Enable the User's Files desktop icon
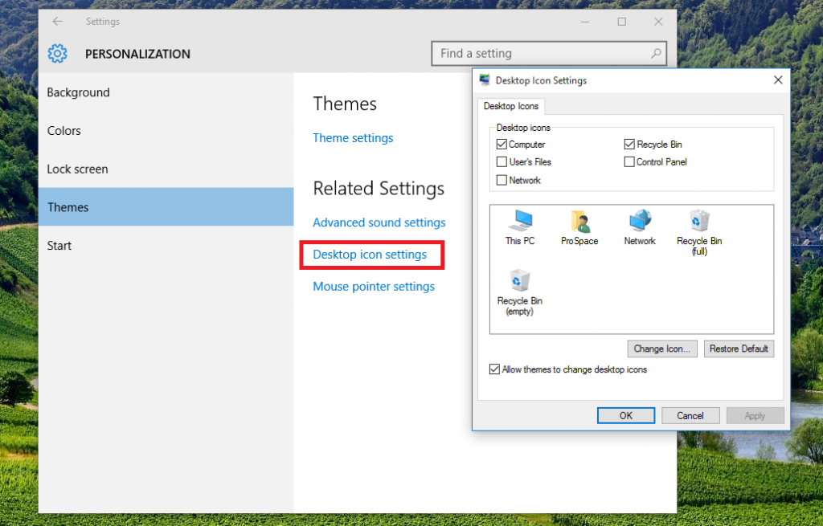Viewport: 823px width, 526px height. pyautogui.click(x=502, y=161)
